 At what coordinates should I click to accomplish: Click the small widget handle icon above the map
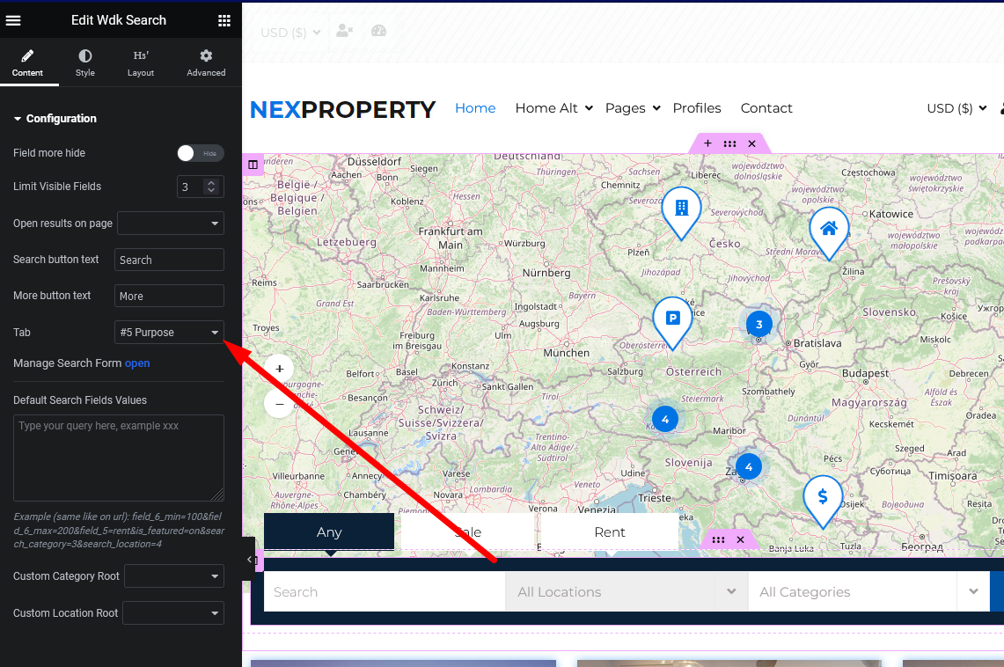253,164
